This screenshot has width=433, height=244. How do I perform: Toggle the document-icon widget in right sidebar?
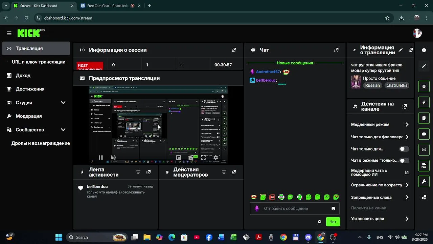pos(424,118)
